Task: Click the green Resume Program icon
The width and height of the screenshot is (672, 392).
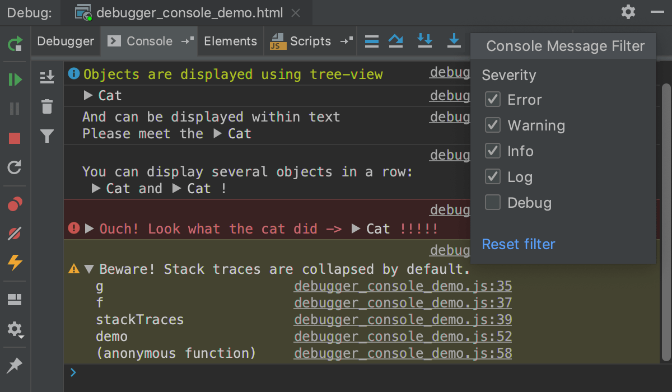Action: pyautogui.click(x=15, y=80)
